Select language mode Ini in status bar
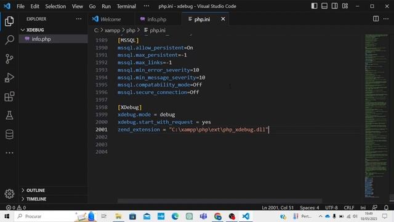 pyautogui.click(x=363, y=208)
